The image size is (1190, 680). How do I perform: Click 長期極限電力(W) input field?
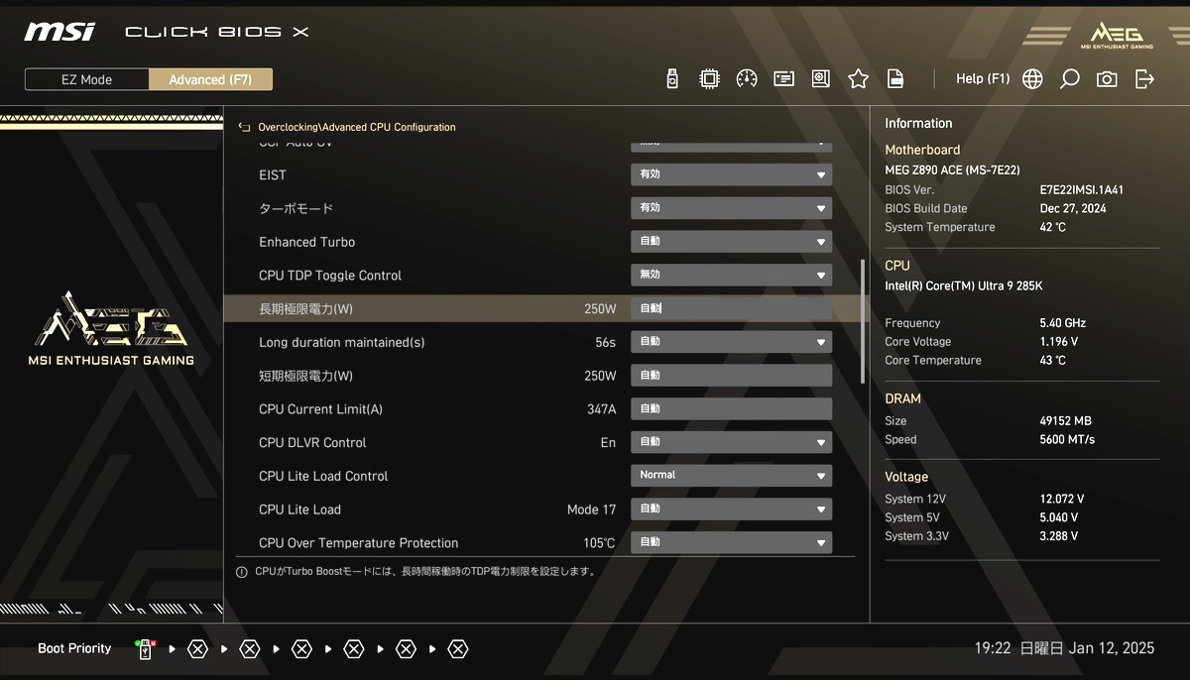click(x=731, y=308)
